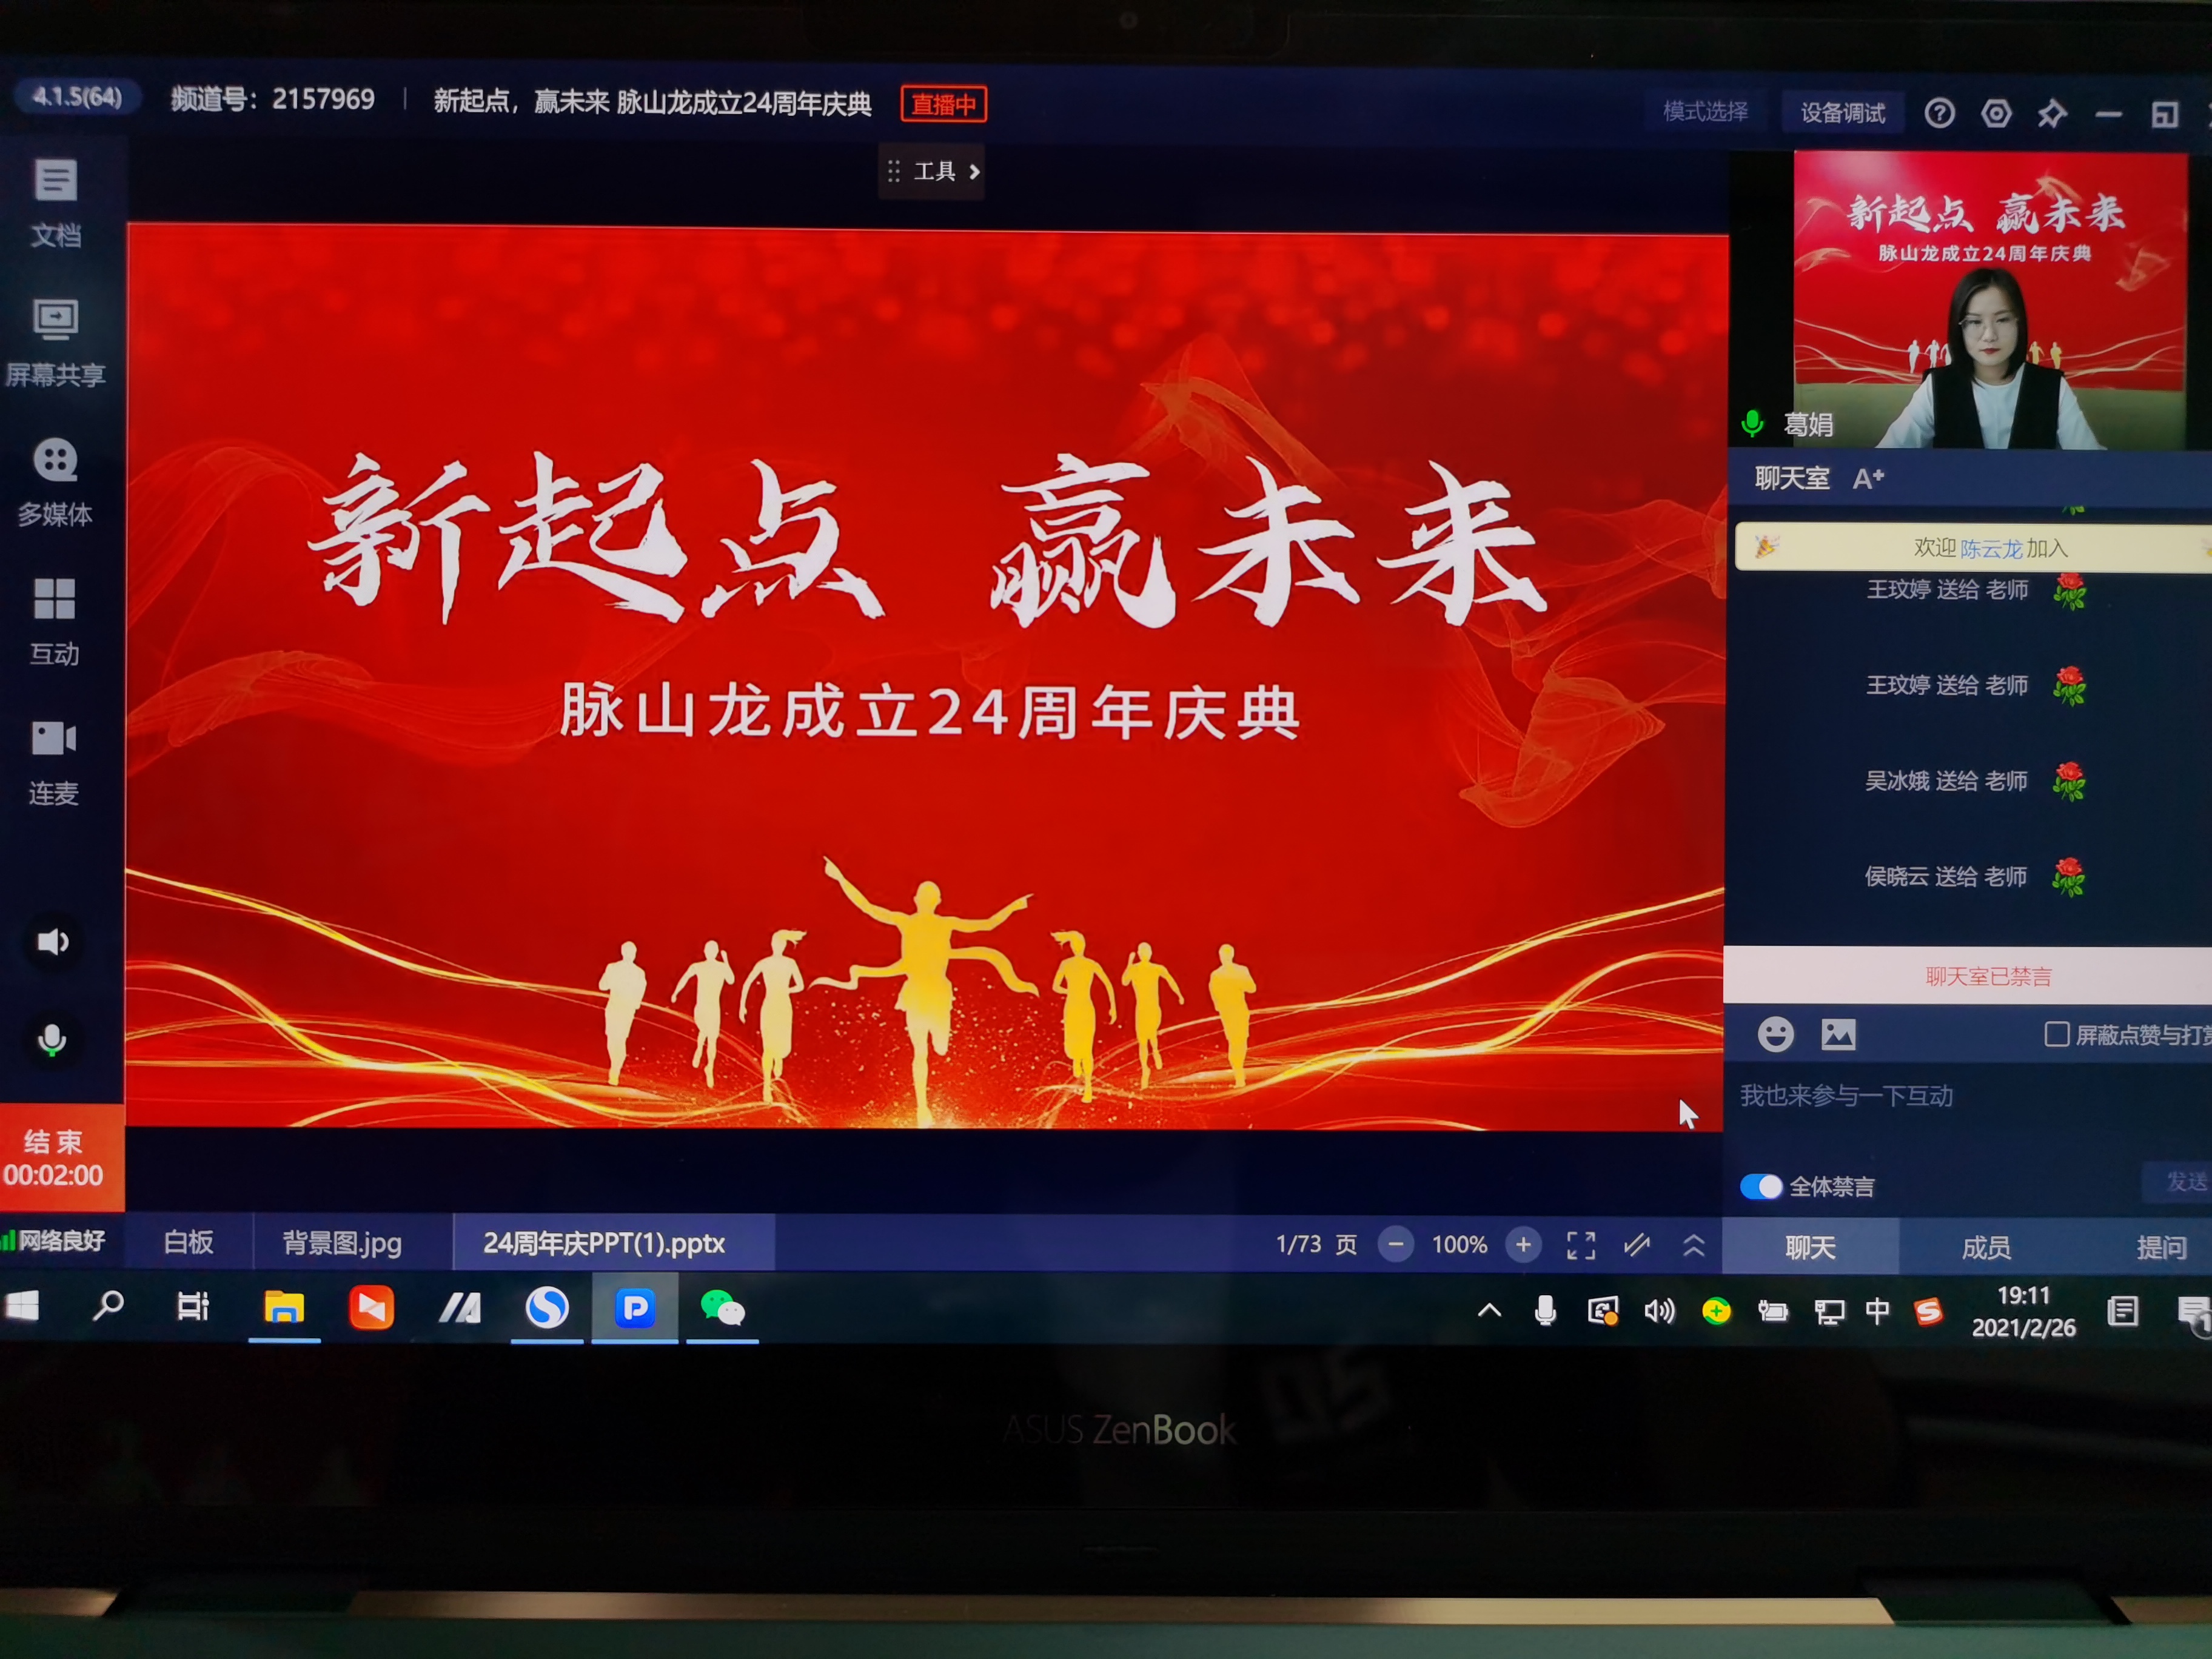Open the 互动 interaction tools
This screenshot has width=2212, height=1659.
(54, 622)
